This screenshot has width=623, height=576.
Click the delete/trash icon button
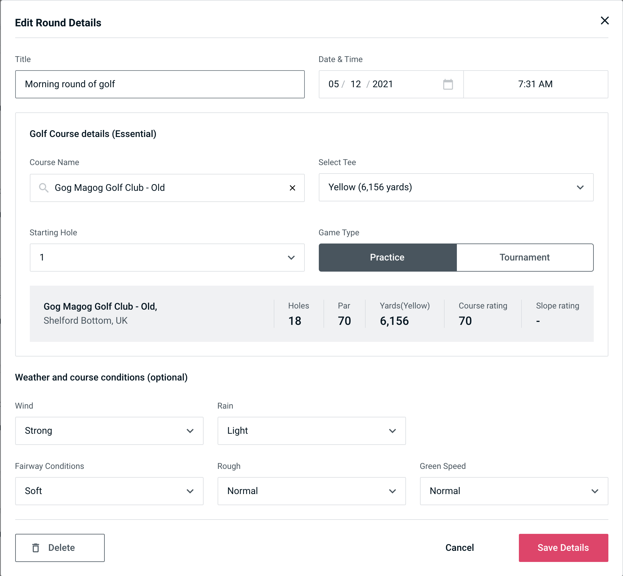point(37,547)
